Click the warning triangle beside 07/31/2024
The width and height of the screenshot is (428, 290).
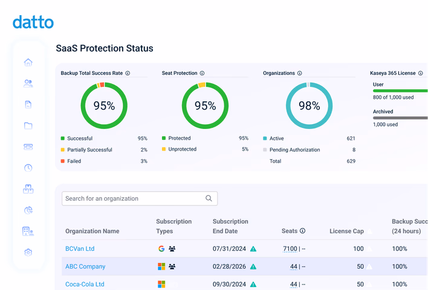point(253,248)
